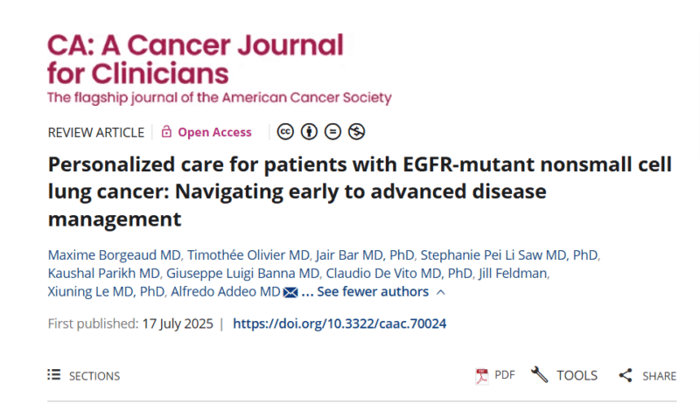Click the attribution person license icon

pyautogui.click(x=309, y=131)
